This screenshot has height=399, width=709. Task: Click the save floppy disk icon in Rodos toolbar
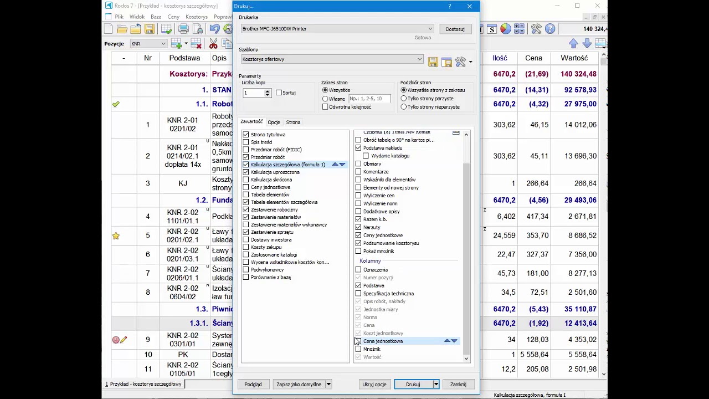click(149, 29)
